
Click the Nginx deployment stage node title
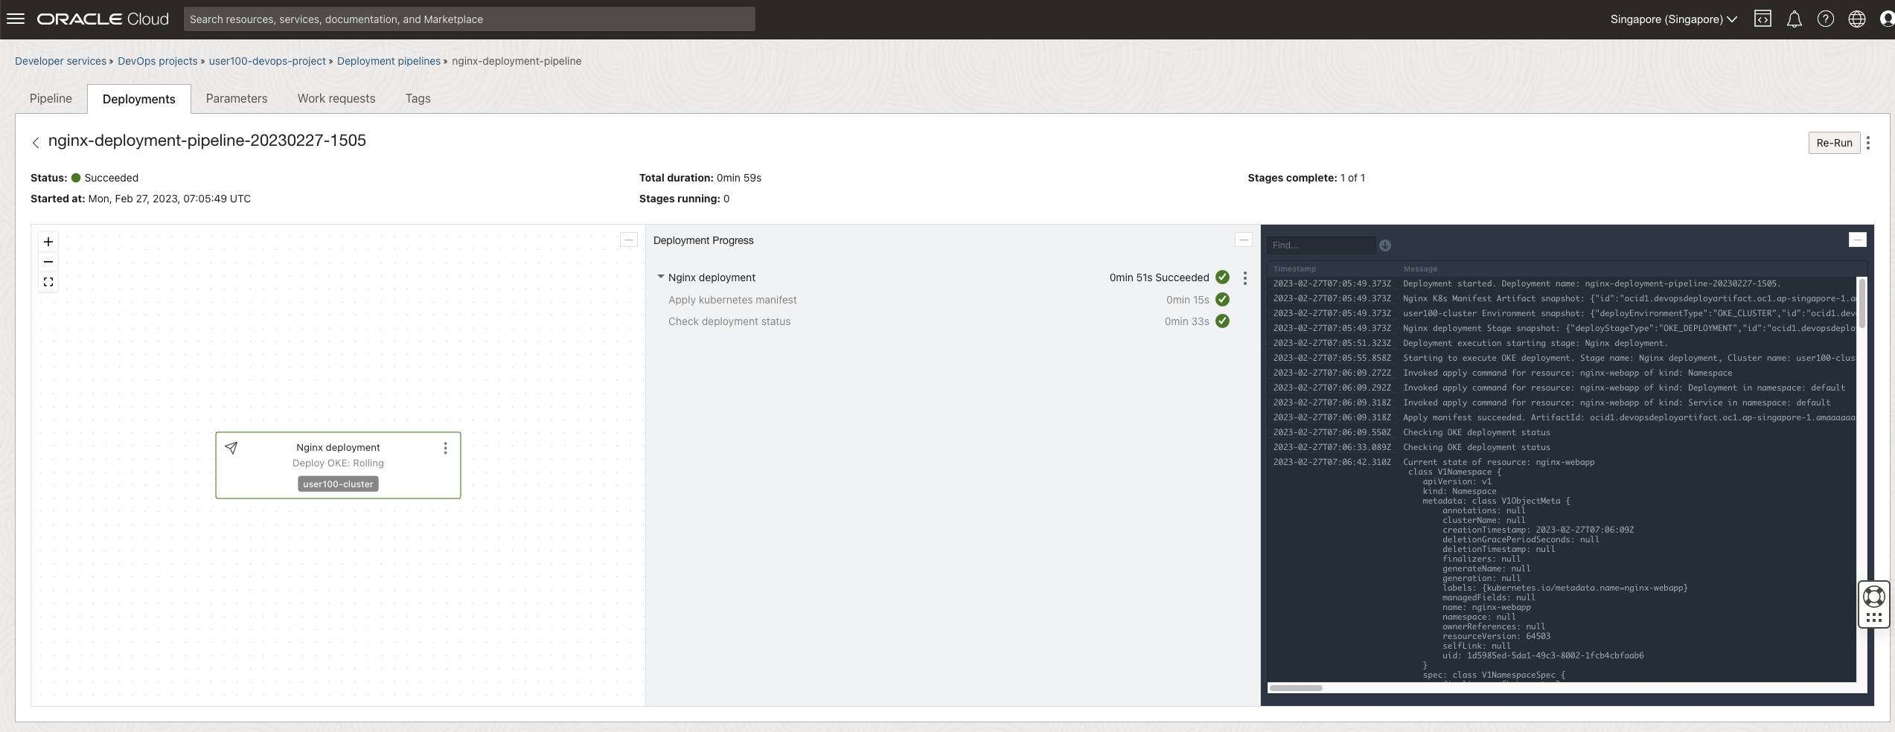point(338,447)
